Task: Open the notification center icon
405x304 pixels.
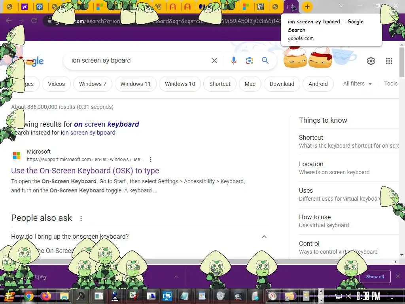Action: tap(392, 296)
